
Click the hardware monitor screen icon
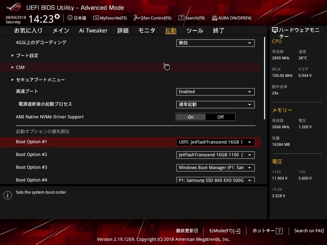(275, 30)
